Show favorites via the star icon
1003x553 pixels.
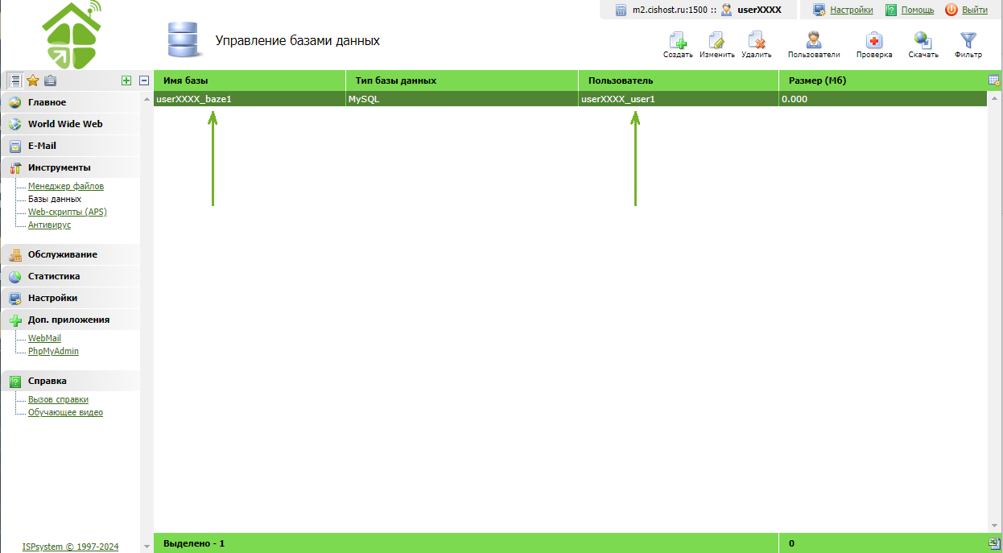pos(33,80)
